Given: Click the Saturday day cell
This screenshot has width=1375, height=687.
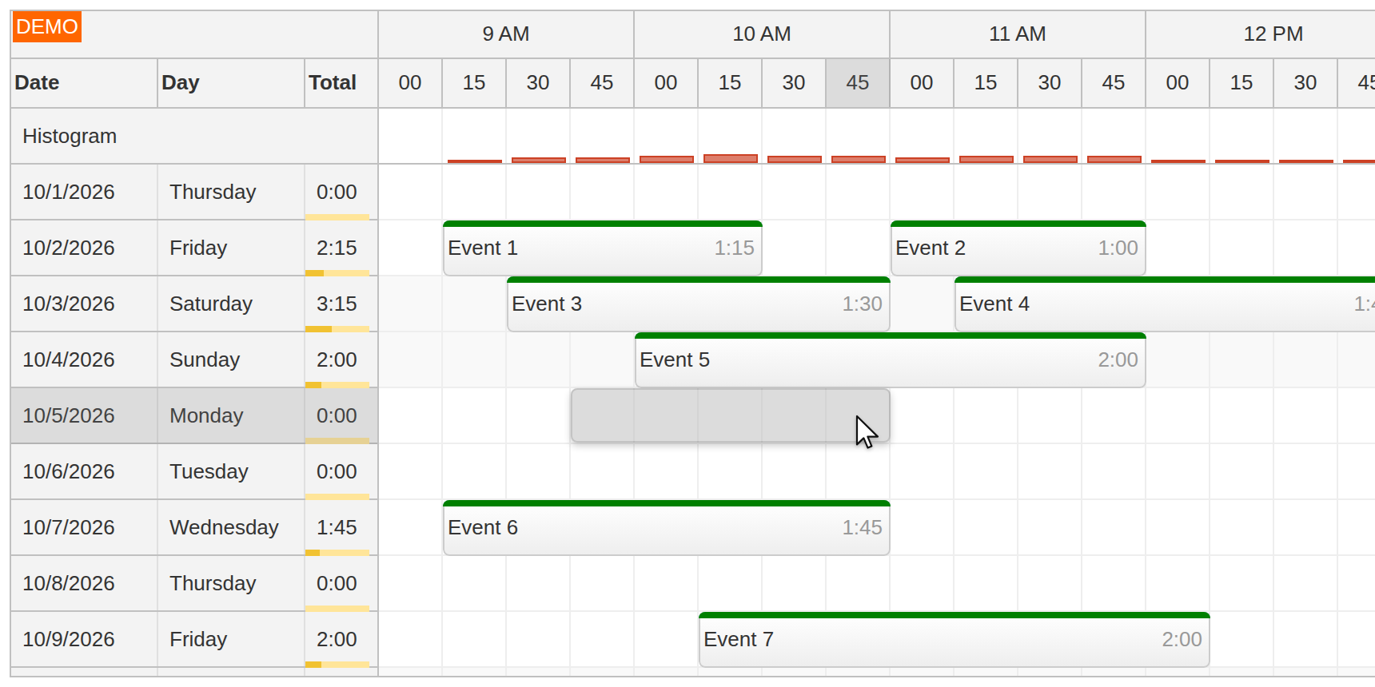Looking at the screenshot, I should pyautogui.click(x=231, y=304).
